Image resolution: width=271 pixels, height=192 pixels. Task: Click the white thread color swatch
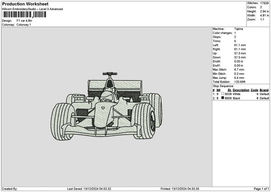pyautogui.click(x=223, y=94)
